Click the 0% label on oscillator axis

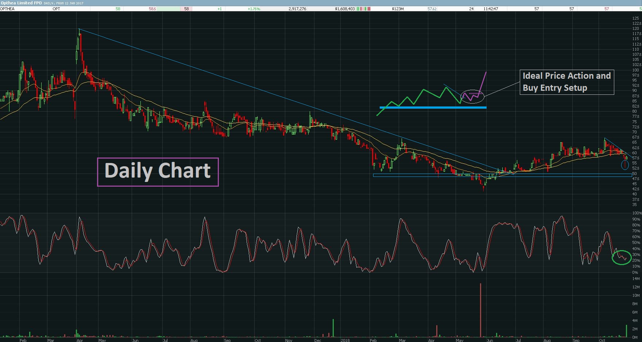click(635, 272)
